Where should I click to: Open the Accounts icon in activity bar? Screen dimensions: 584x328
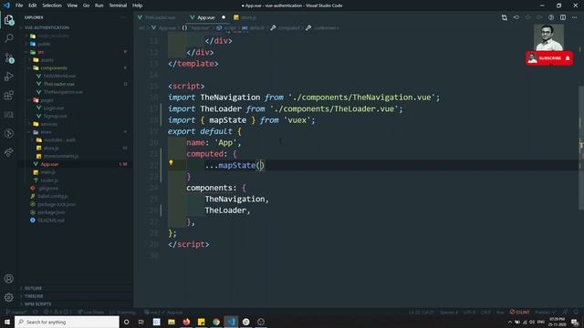(9, 279)
